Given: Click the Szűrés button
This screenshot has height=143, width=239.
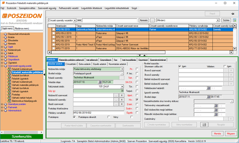Looking at the screenshot, I should click(226, 20).
